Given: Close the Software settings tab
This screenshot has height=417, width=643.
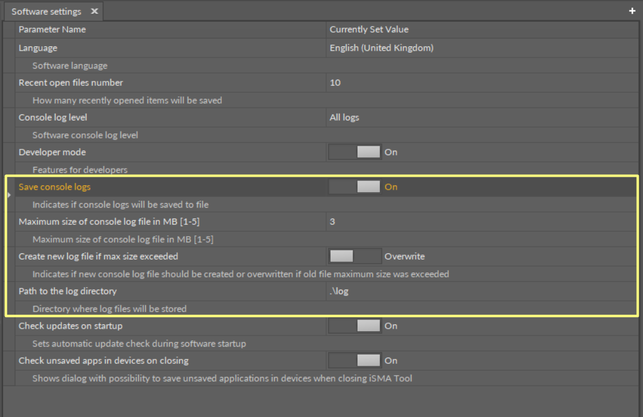Looking at the screenshot, I should point(94,11).
